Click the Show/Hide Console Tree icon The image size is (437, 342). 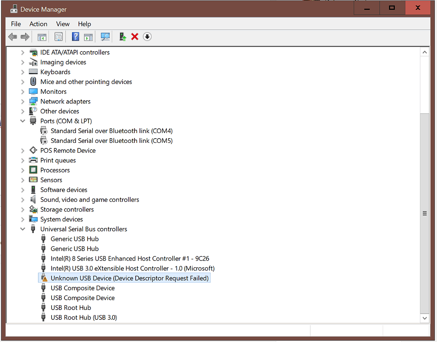point(41,37)
